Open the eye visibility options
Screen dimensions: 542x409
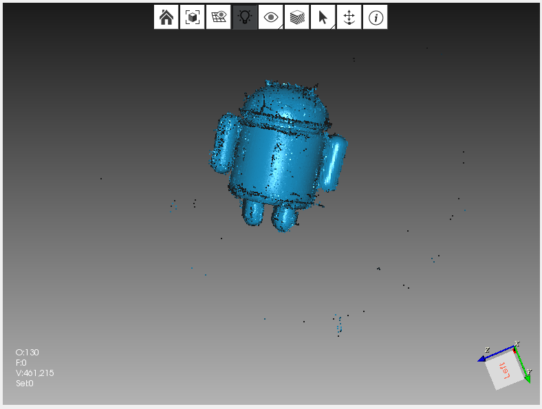(270, 17)
